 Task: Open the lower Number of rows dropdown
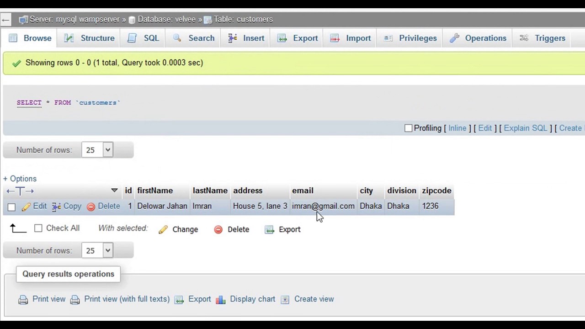pos(97,250)
